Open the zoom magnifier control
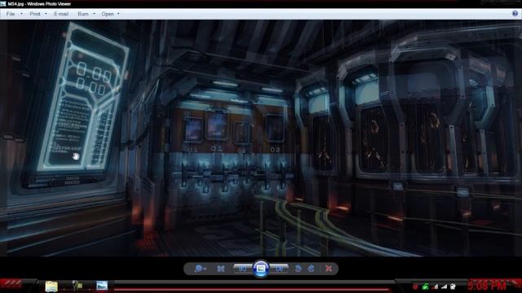 pos(200,269)
